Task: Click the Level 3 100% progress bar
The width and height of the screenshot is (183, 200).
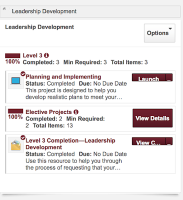Action: click(x=12, y=55)
